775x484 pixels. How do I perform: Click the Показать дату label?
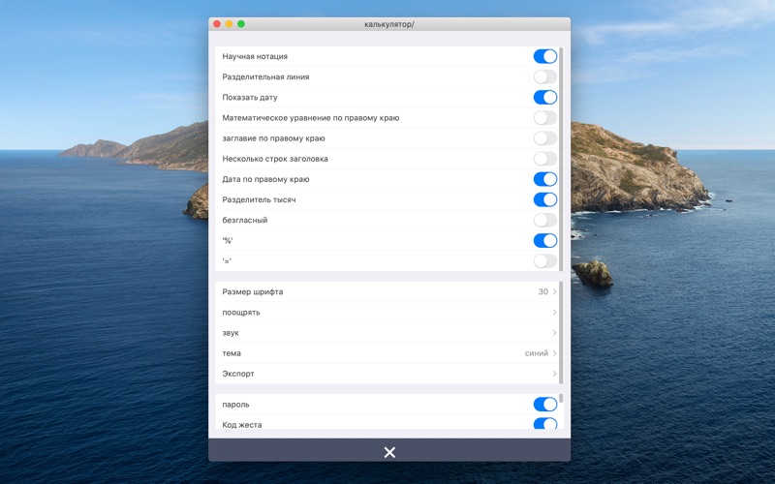click(250, 98)
